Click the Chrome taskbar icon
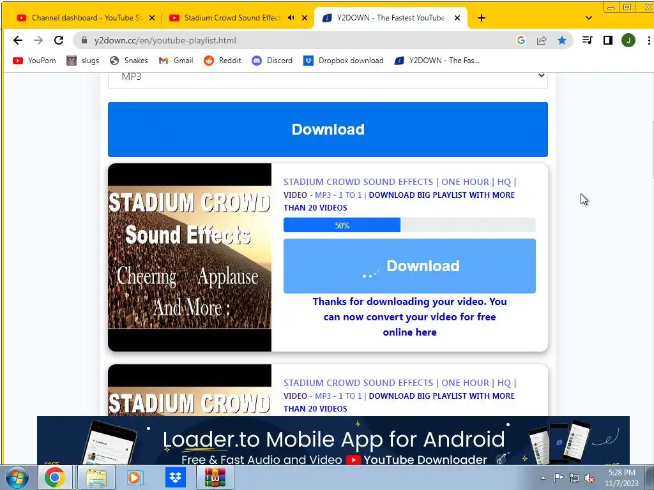The image size is (654, 490). [x=55, y=477]
